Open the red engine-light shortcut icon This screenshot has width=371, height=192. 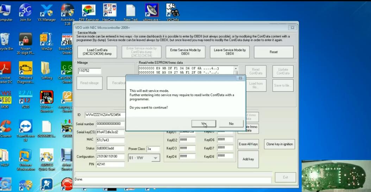point(67,184)
